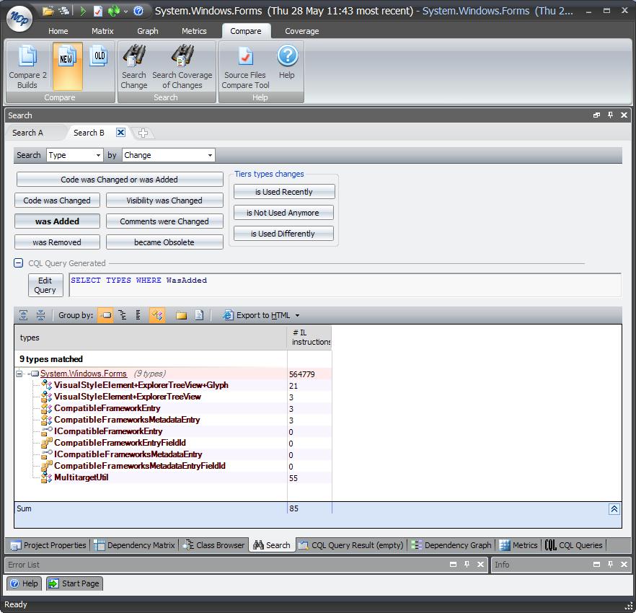Collapse the Sum row with double chevron
This screenshot has width=636, height=613.
tap(614, 508)
